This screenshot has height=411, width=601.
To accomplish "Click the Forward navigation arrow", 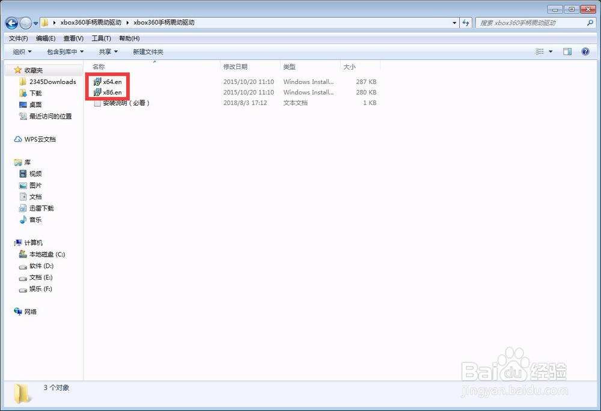I will point(25,23).
